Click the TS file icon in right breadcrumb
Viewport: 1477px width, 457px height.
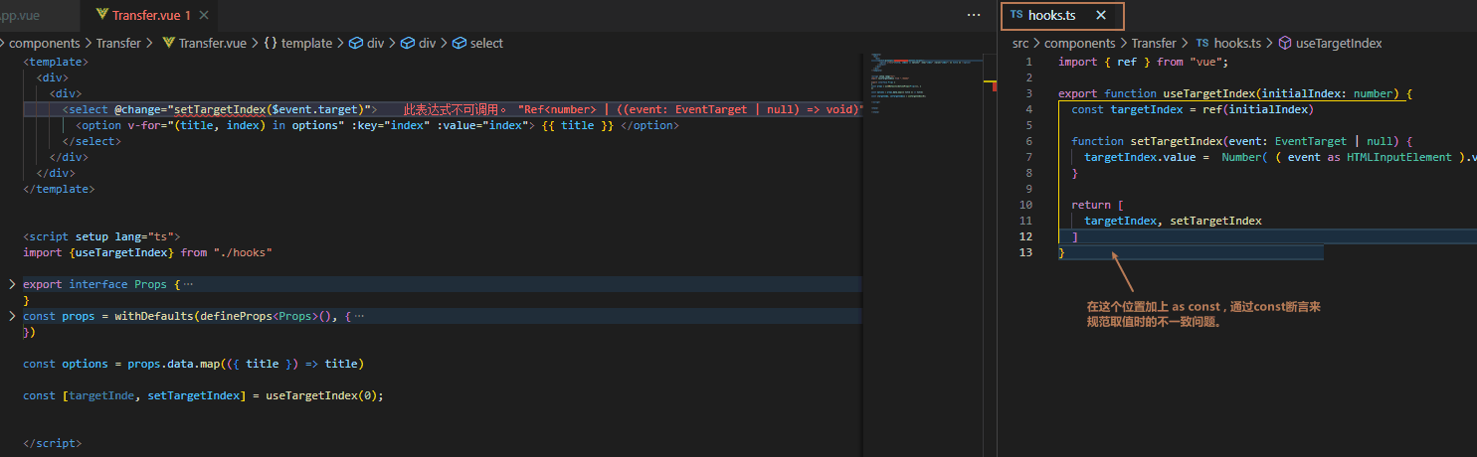pyautogui.click(x=1202, y=44)
